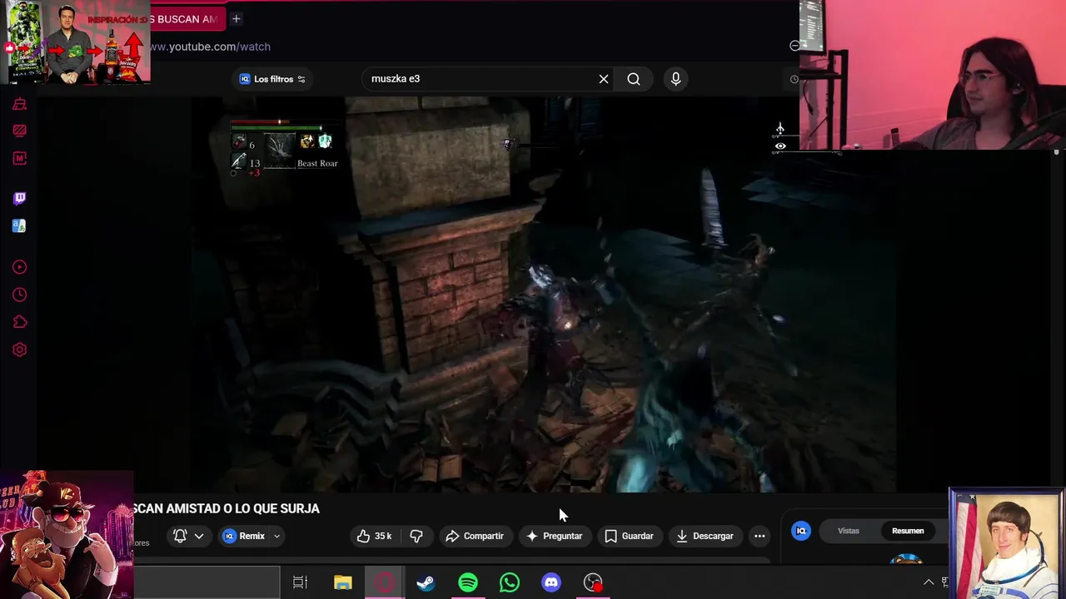This screenshot has height=599, width=1066.
Task: Click the Compartir share button
Action: click(475, 536)
